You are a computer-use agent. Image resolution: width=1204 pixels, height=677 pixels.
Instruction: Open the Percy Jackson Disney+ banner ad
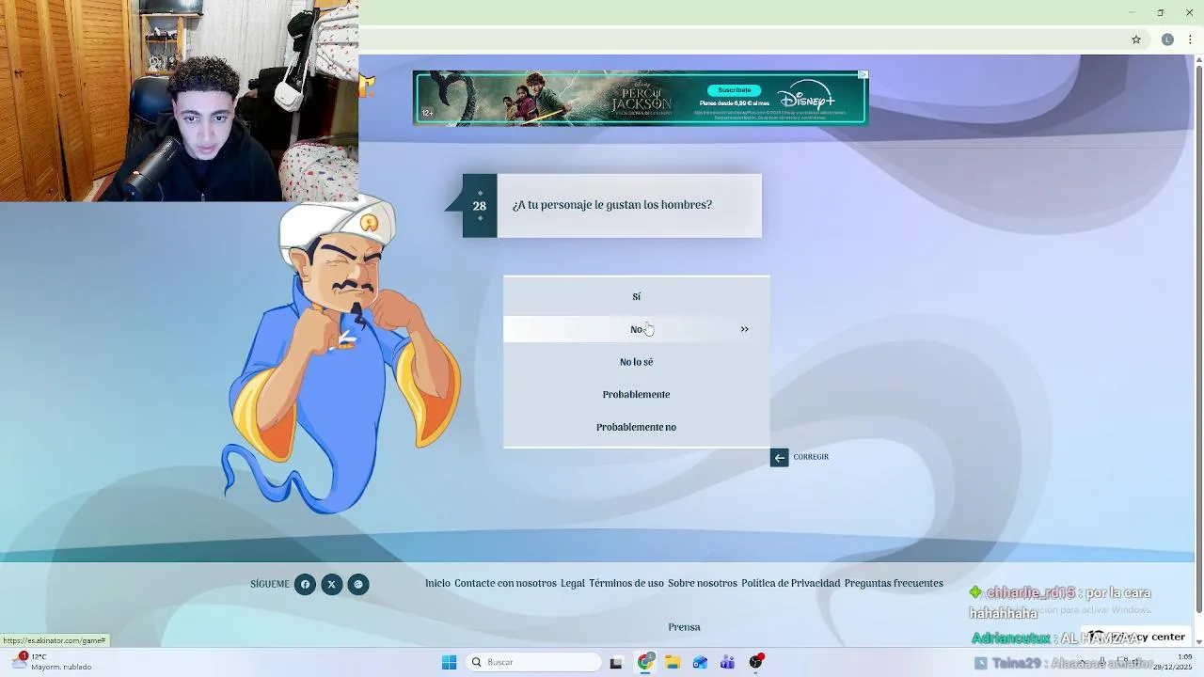(x=640, y=98)
